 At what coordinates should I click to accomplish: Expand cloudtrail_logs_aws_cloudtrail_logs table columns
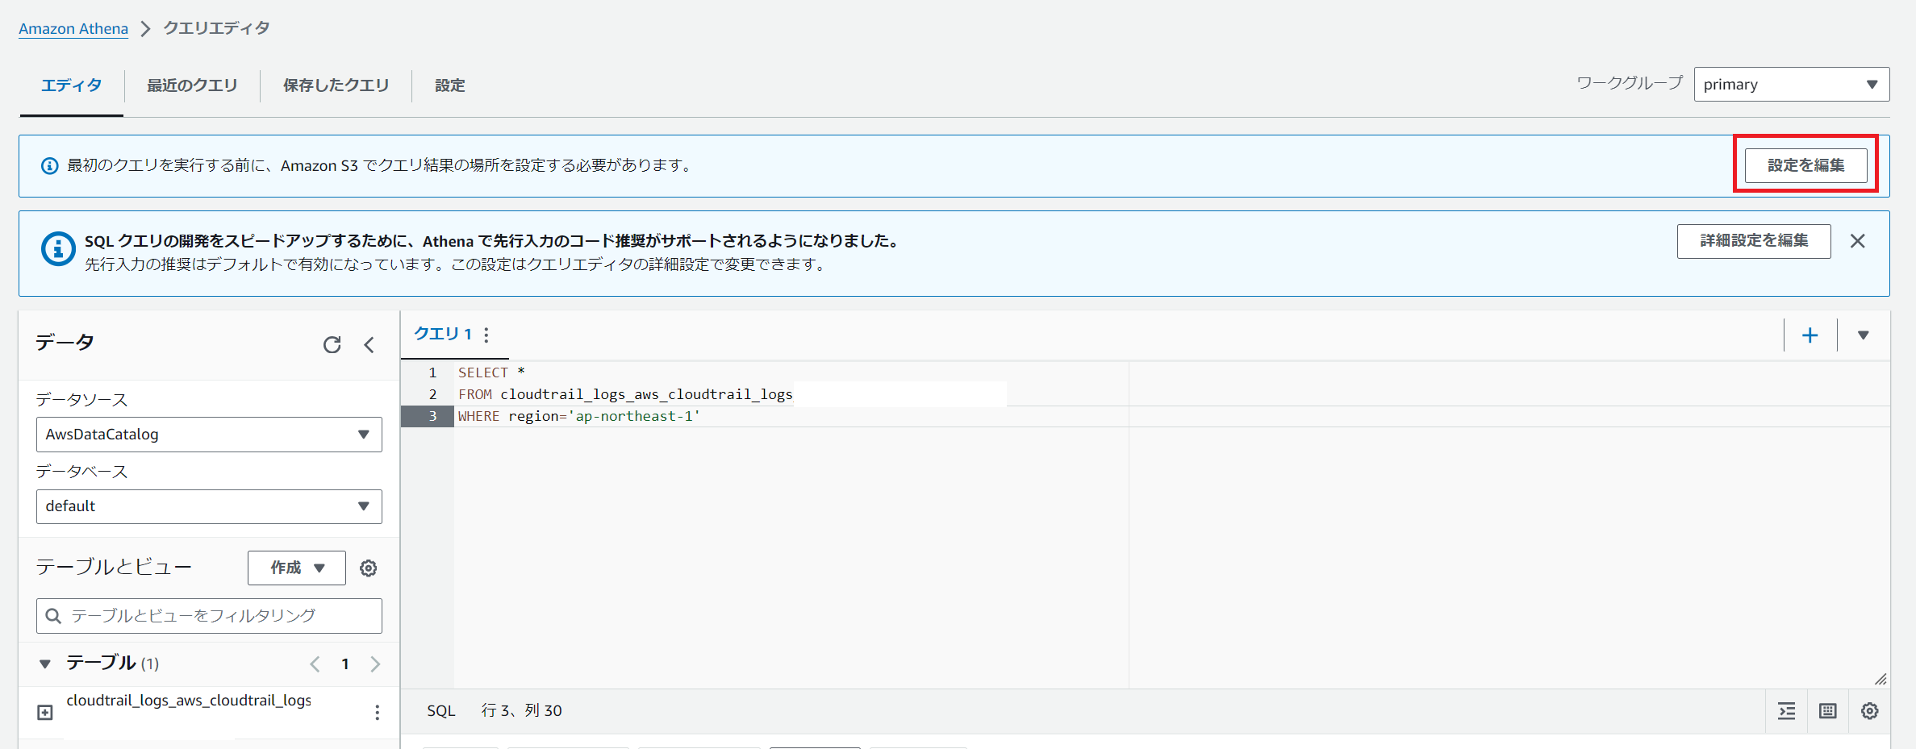point(45,713)
